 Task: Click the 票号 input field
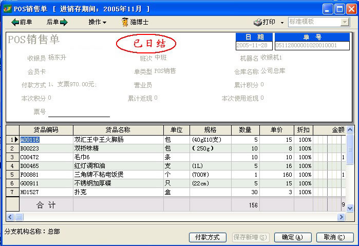click(79, 112)
